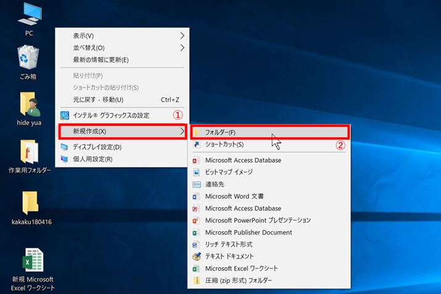Viewport: 441px width, 294px height.
Task: Open ディスプレイ設定(D) from context menu
Action: pyautogui.click(x=97, y=147)
